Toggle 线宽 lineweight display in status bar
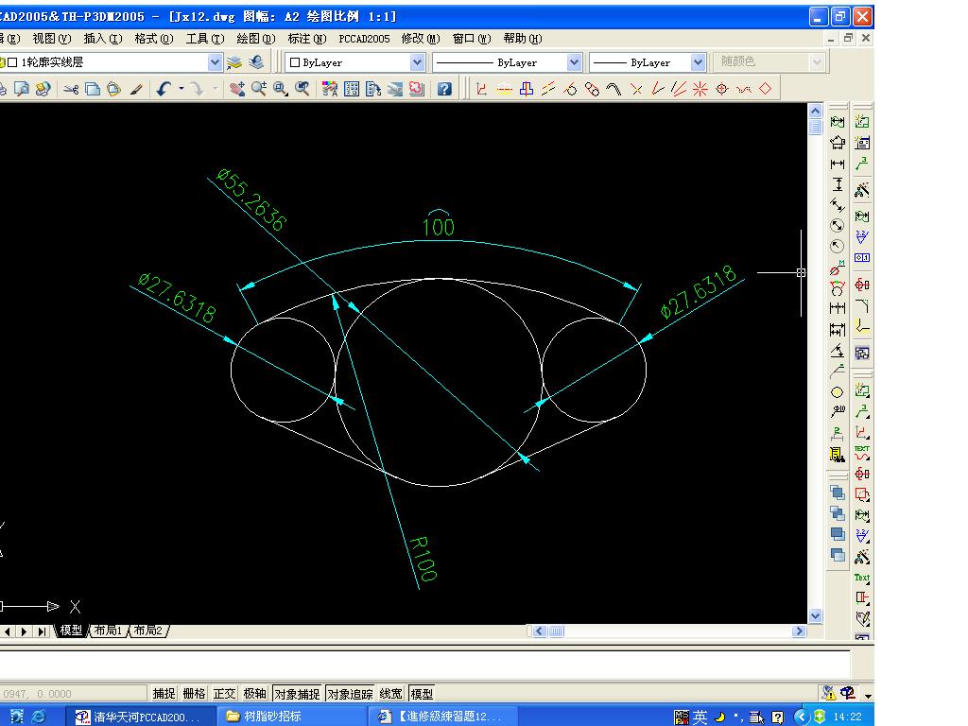 pyautogui.click(x=390, y=693)
